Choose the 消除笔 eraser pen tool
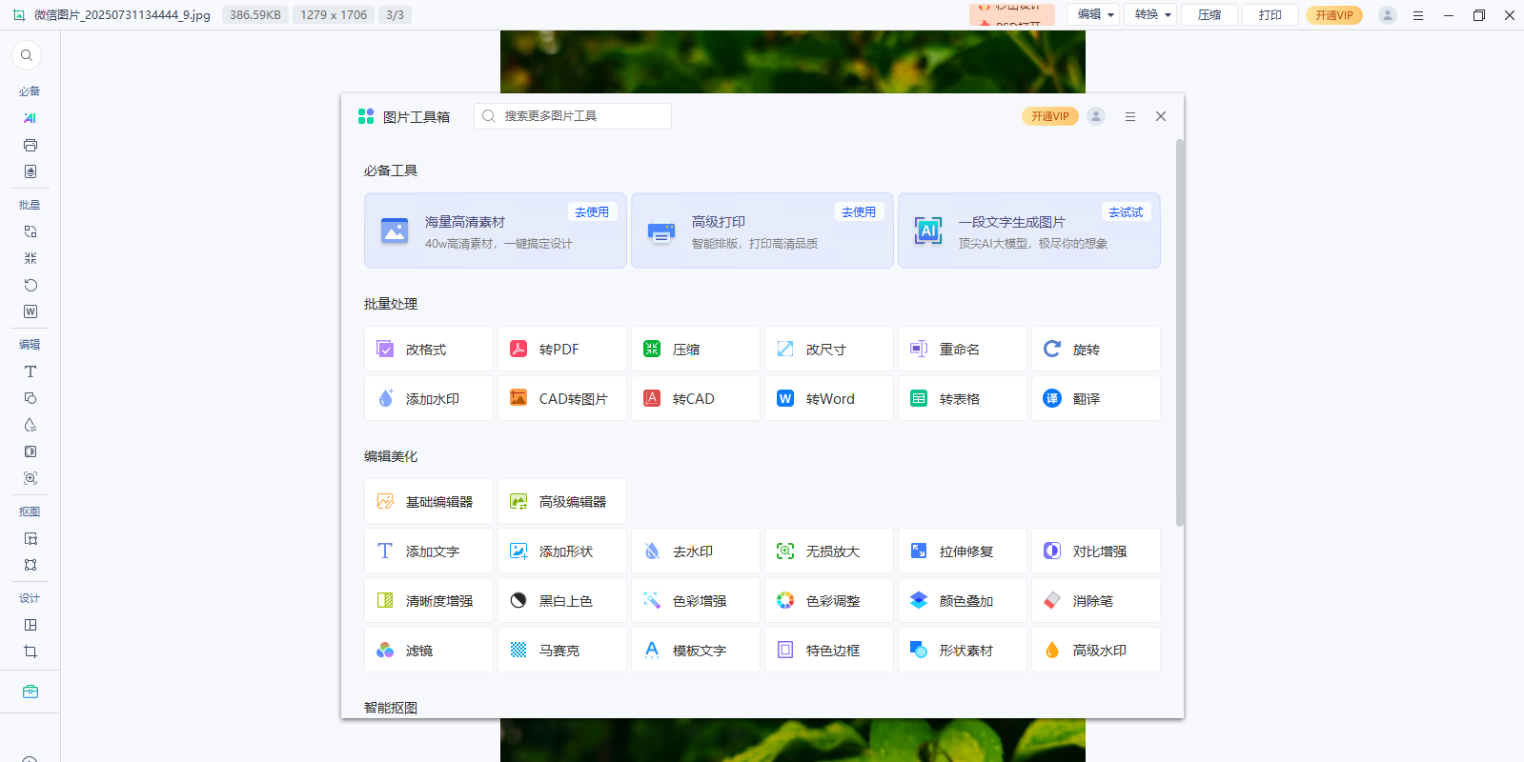The height and width of the screenshot is (762, 1524). pos(1095,601)
